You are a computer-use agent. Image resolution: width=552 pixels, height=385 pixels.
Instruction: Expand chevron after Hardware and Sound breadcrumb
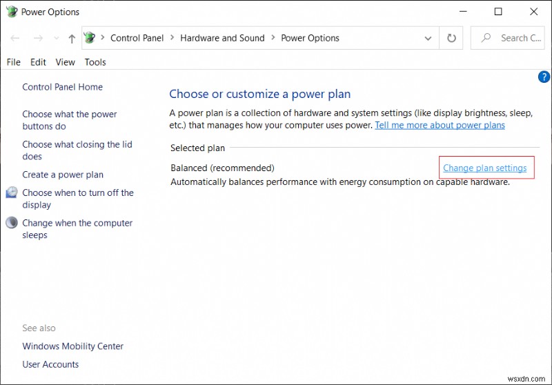273,39
